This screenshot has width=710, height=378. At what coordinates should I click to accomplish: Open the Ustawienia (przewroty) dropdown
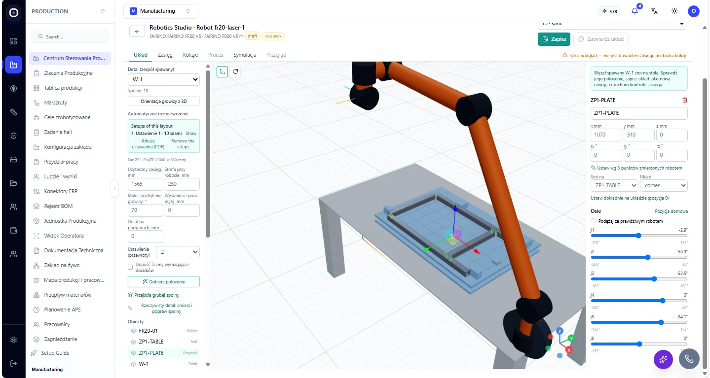click(178, 252)
